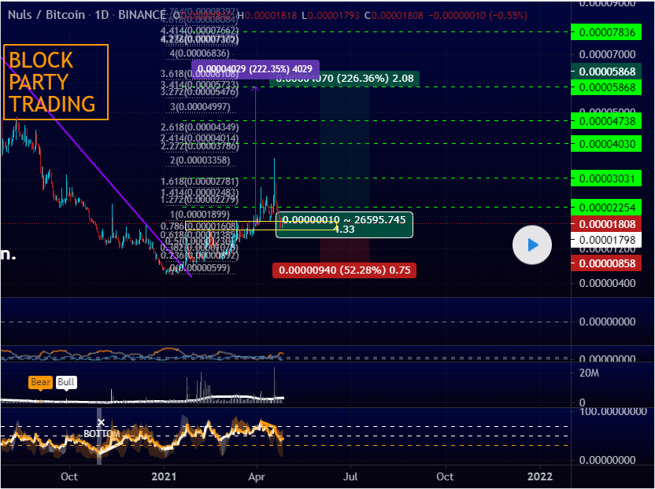Viewport: 655px width, 489px height.
Task: Select the BLOCK PARTY TRADING text box
Action: 56,83
